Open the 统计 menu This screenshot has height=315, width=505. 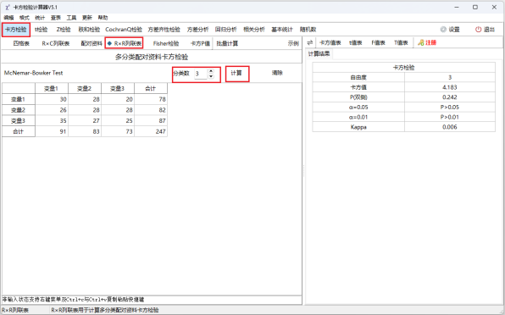(40, 18)
